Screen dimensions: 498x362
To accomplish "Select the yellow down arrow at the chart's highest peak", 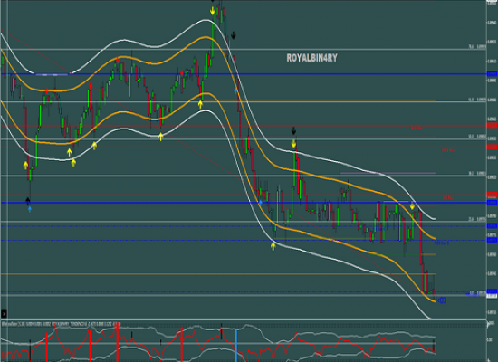I will [212, 12].
